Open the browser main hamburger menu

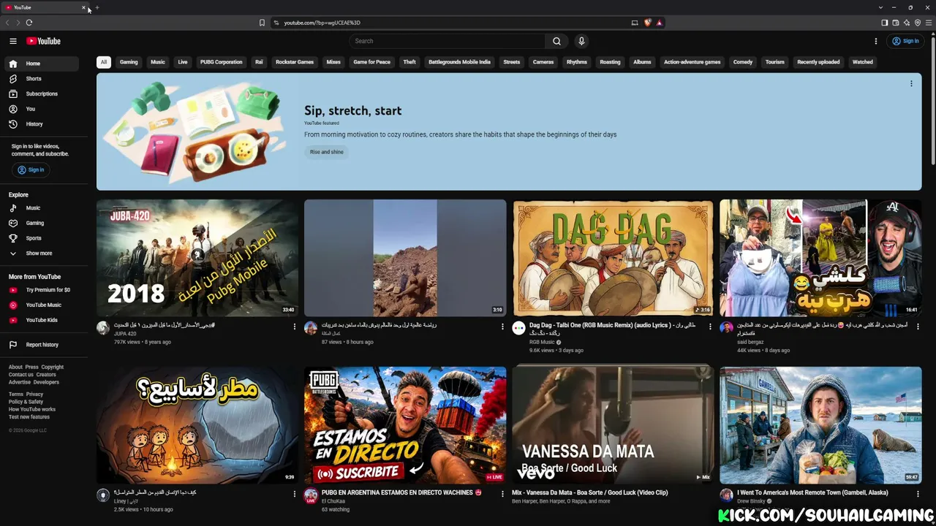coord(929,23)
